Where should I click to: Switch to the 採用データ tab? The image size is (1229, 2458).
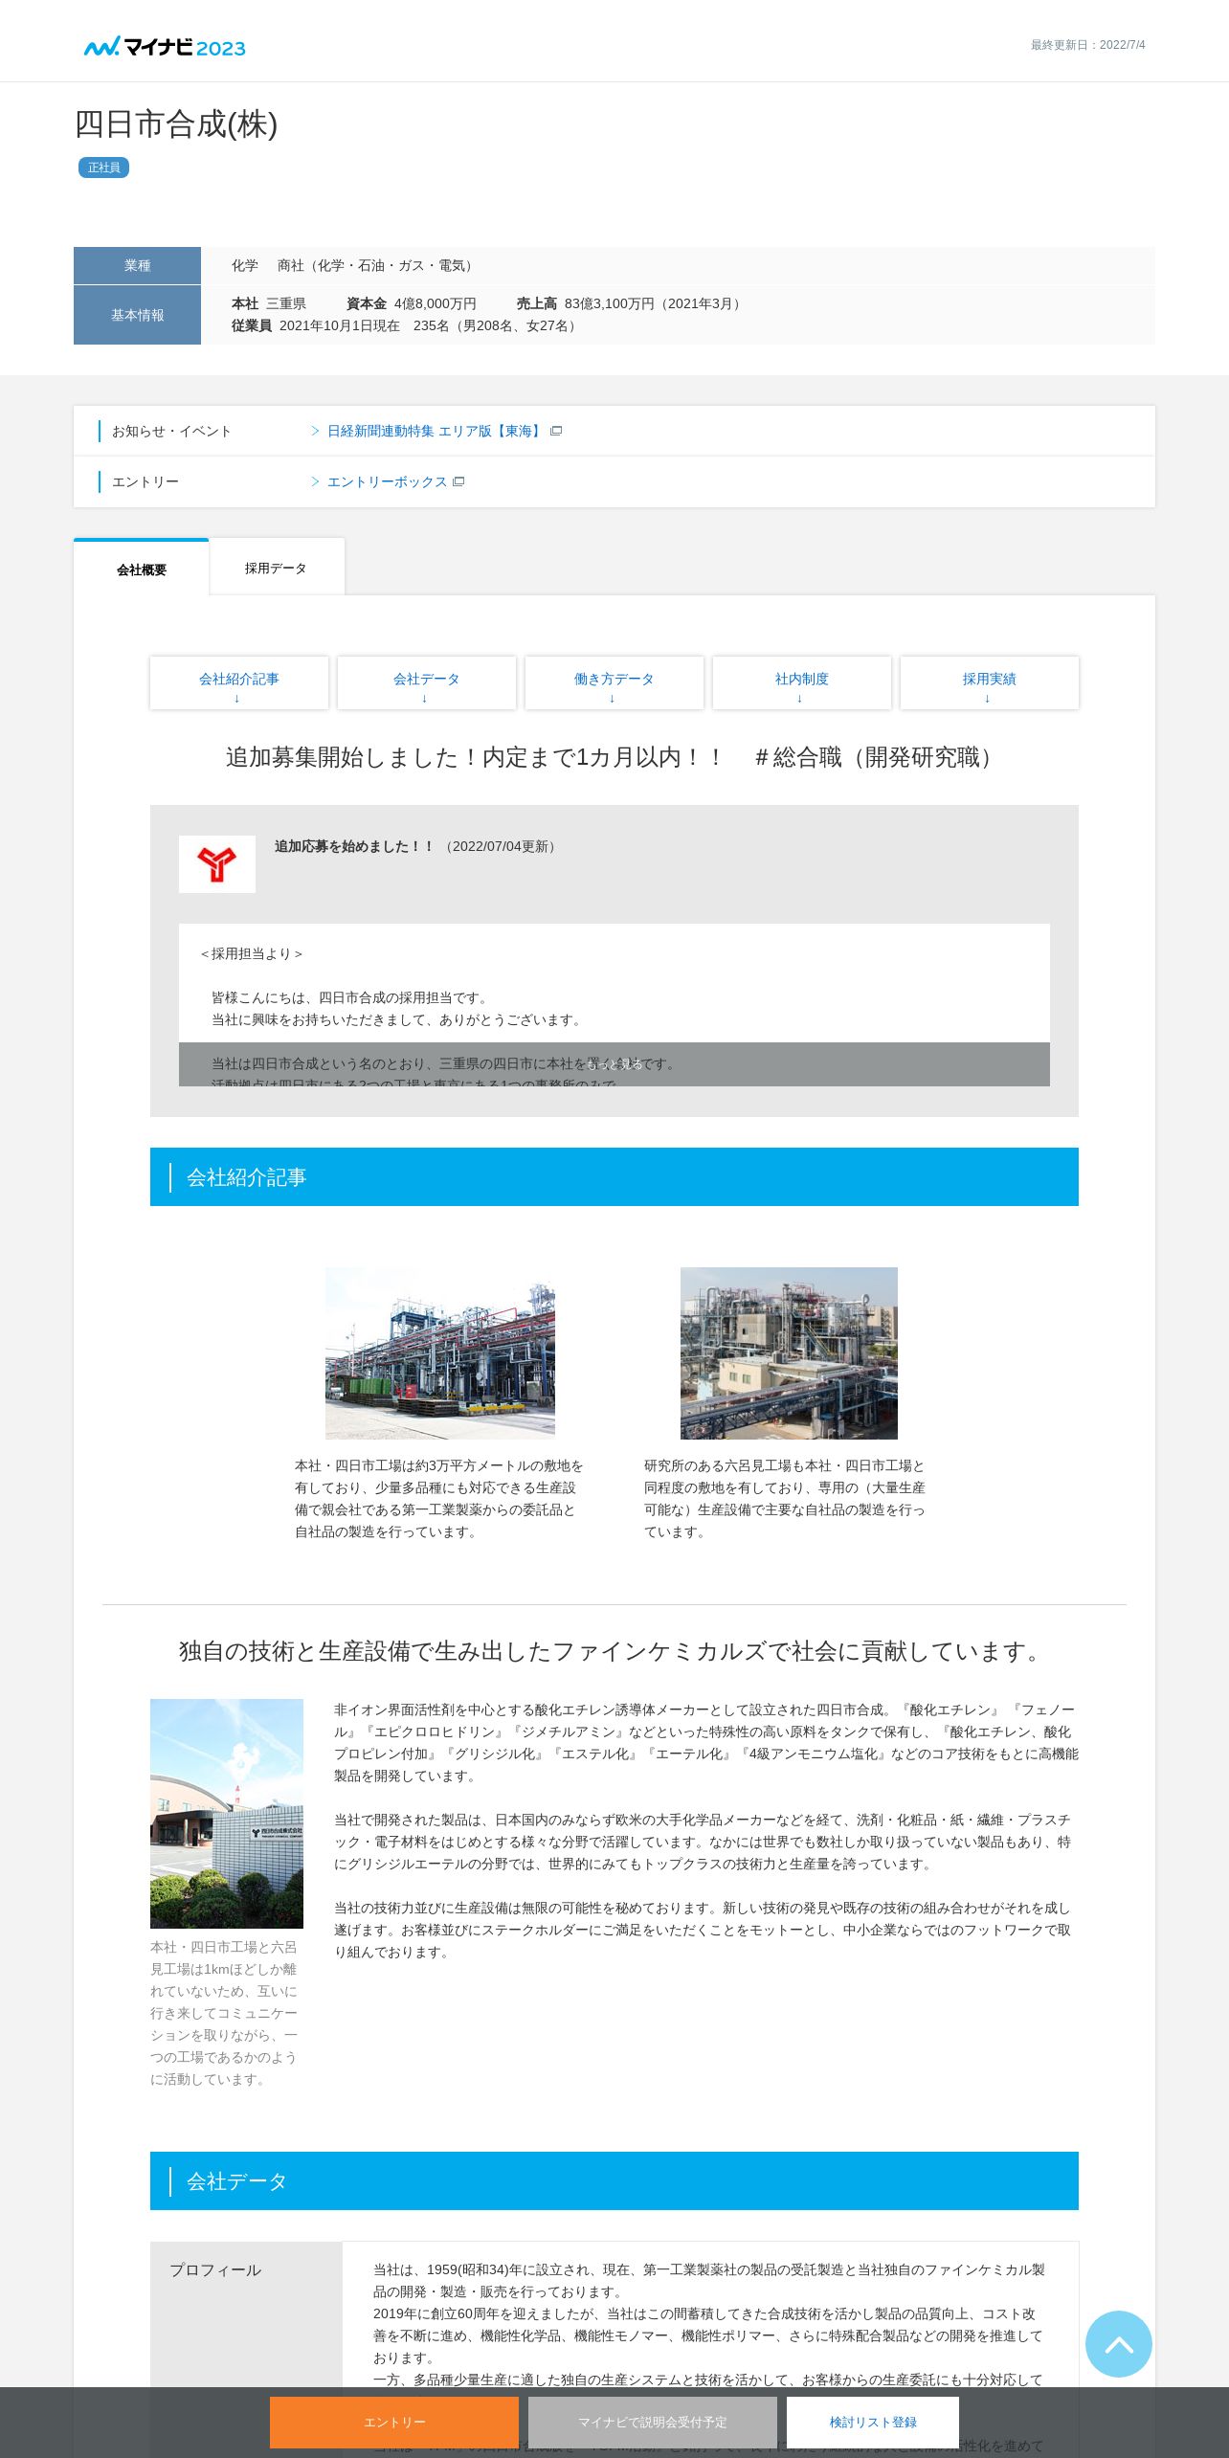click(277, 568)
